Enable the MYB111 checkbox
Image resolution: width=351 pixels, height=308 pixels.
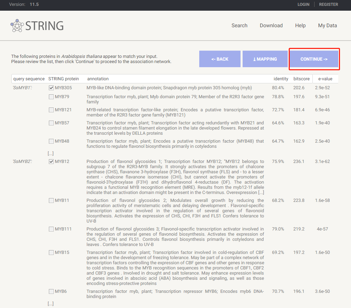click(x=51, y=229)
